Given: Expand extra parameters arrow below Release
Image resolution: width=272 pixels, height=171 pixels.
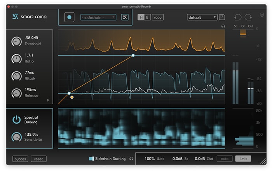Looking at the screenshot, I should [x=48, y=100].
